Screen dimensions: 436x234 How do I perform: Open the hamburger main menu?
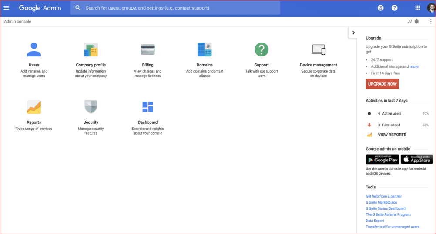coord(7,8)
